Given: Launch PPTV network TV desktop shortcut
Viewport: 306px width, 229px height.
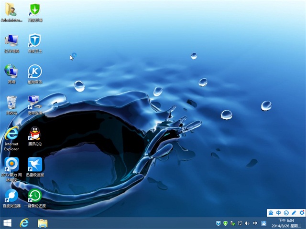Looking at the screenshot, I should click(11, 165).
